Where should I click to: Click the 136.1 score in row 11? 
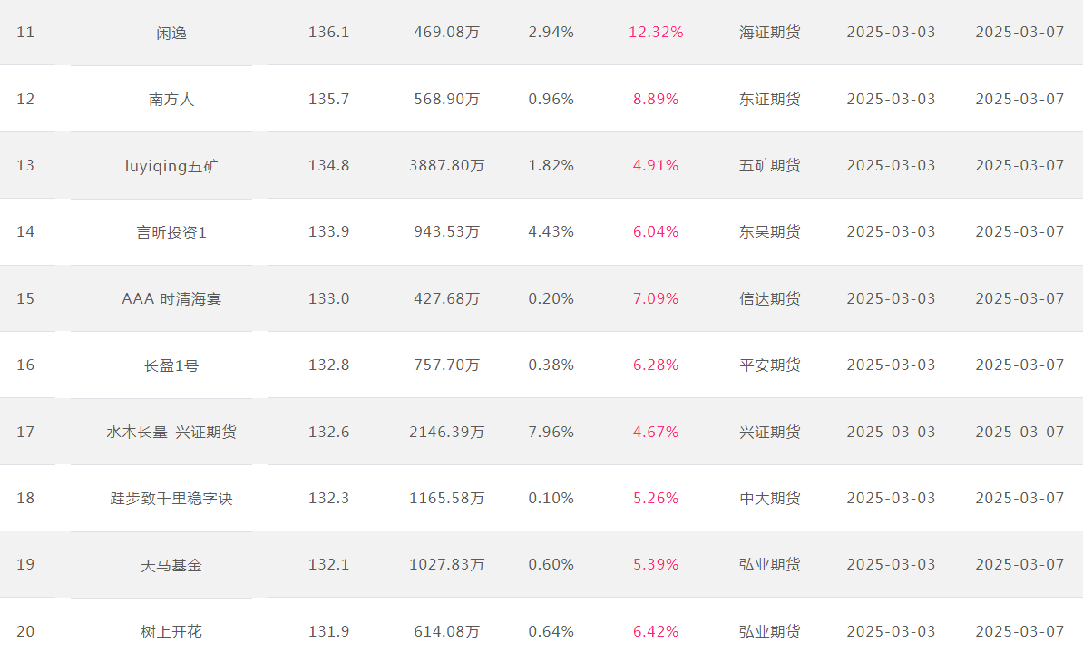(x=328, y=33)
